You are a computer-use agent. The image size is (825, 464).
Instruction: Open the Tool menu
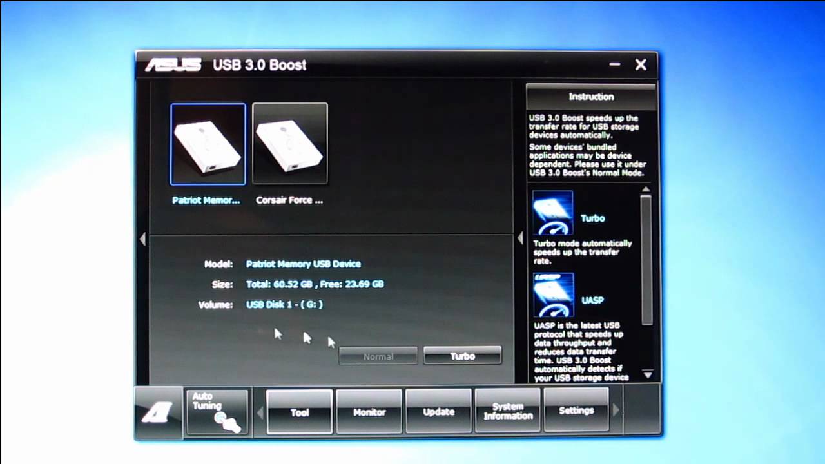point(300,412)
